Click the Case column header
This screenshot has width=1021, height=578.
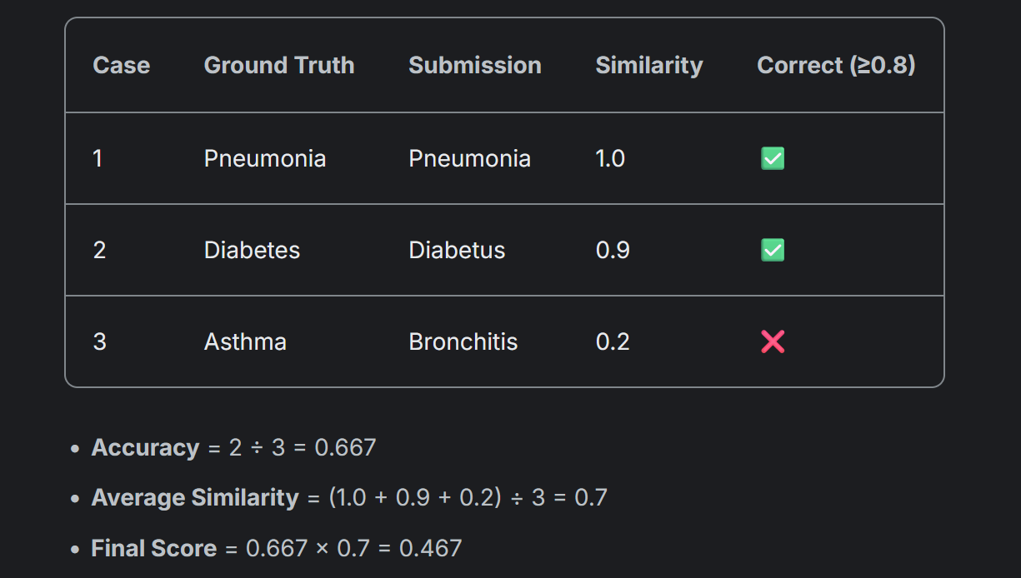tap(122, 66)
